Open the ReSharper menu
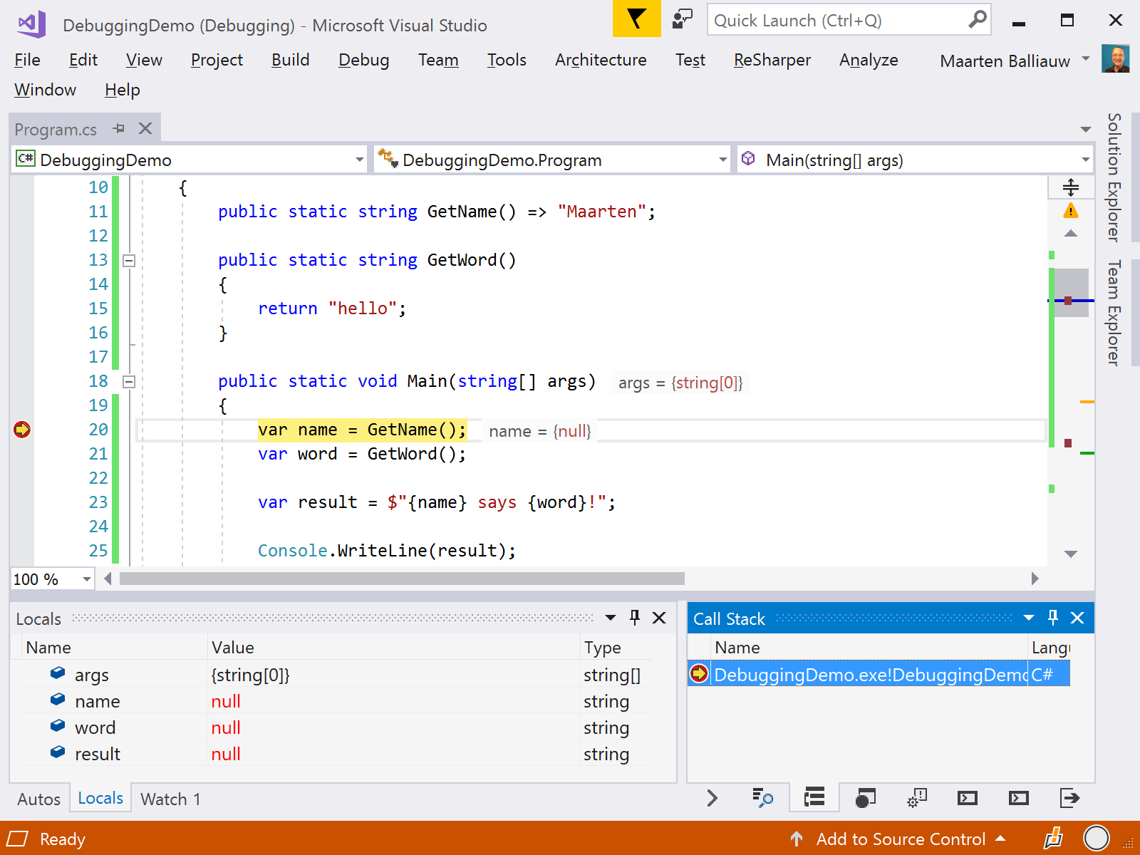This screenshot has height=855, width=1140. (771, 60)
